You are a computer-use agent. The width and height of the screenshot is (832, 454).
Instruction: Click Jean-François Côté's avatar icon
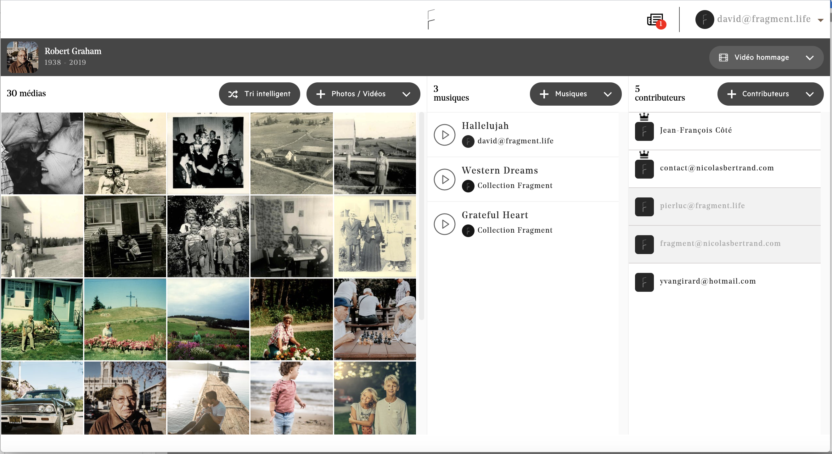[x=644, y=131]
